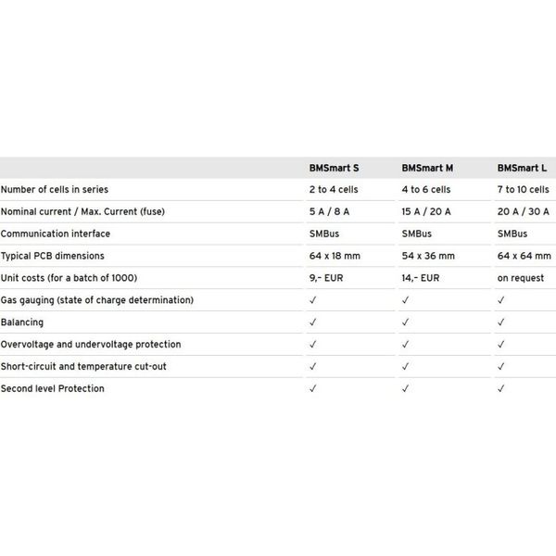Click Overvoltage protection checkmark for BMSmart L

(x=500, y=345)
